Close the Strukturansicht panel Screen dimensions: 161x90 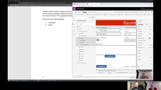coord(94,21)
